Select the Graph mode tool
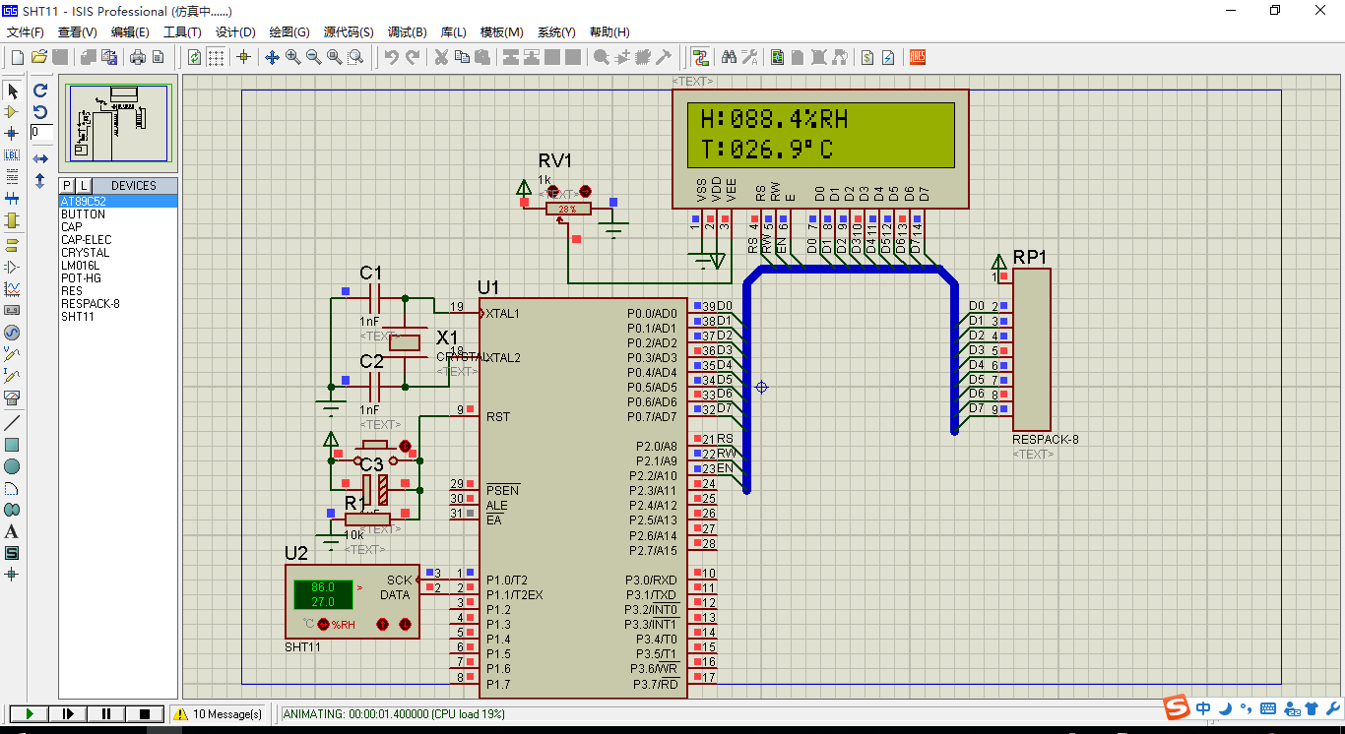Viewport: 1345px width, 734px height. [12, 289]
